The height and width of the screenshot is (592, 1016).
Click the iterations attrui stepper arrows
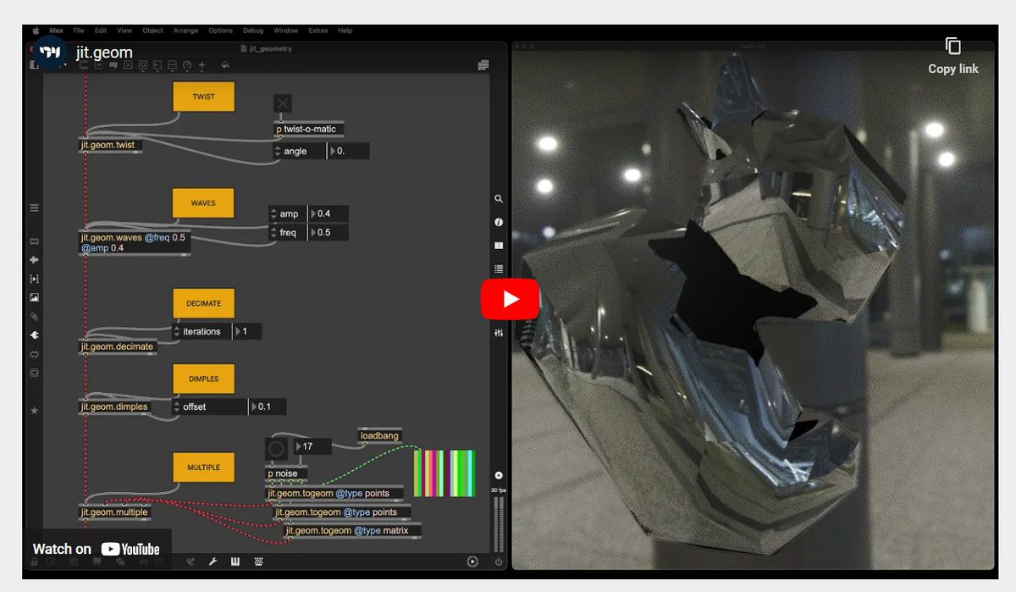177,331
